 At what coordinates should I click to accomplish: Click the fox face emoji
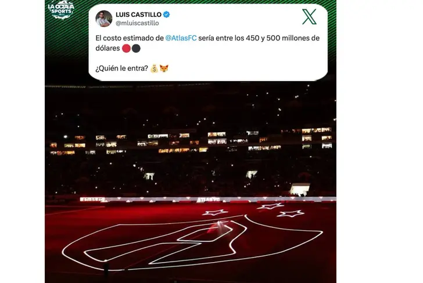164,68
